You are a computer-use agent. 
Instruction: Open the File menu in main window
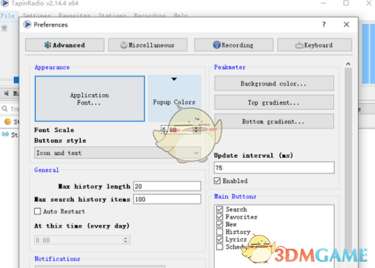click(8, 15)
